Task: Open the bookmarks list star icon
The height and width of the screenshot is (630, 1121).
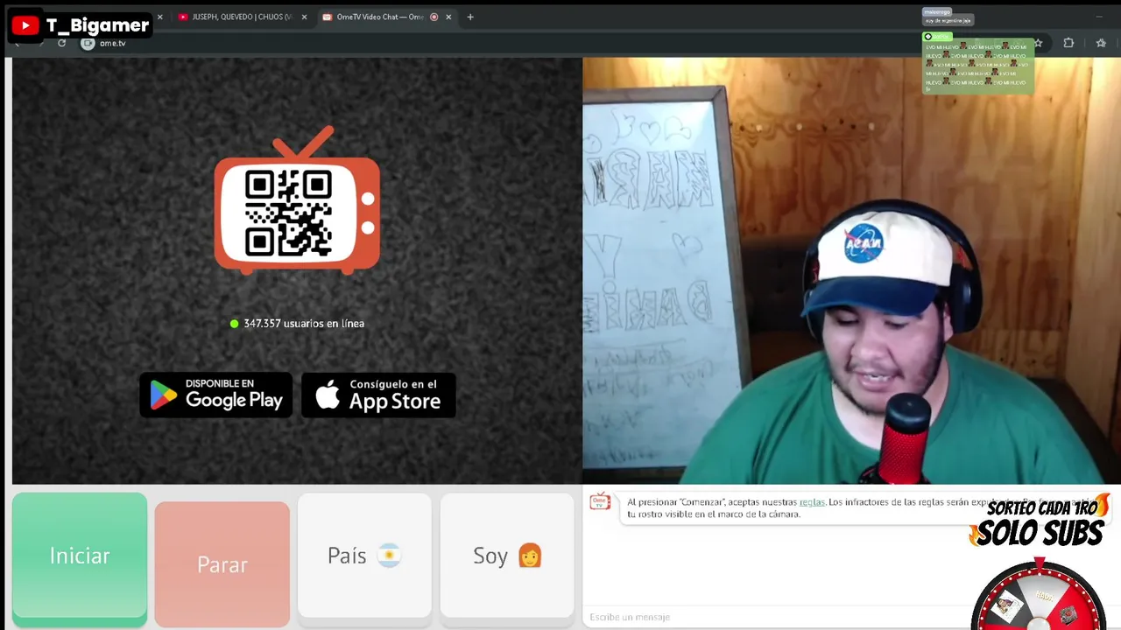Action: pos(1101,43)
